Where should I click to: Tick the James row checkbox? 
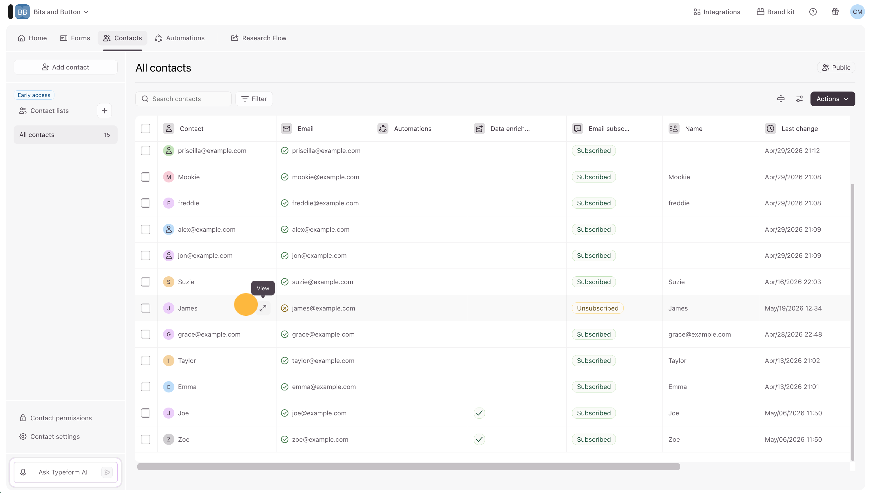pos(146,308)
